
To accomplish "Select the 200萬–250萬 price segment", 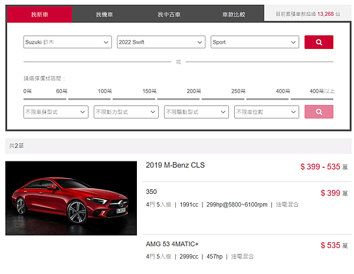I will tap(223, 99).
